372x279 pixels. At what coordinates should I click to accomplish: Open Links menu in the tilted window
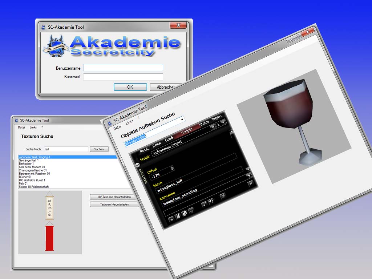pos(129,122)
